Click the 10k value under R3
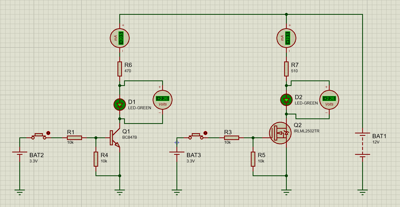Viewport: 400px width, 207px height. [x=228, y=142]
